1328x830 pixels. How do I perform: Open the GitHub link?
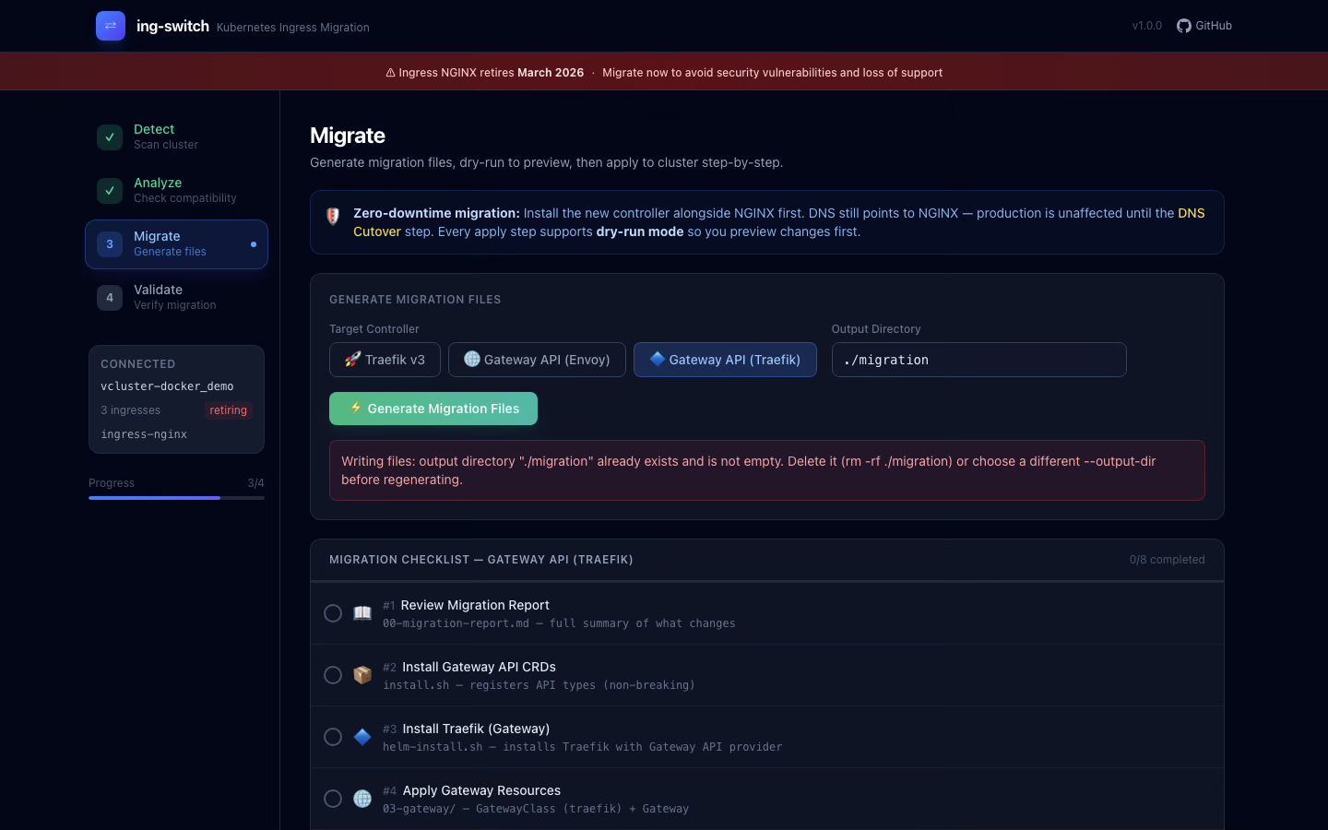point(1204,26)
